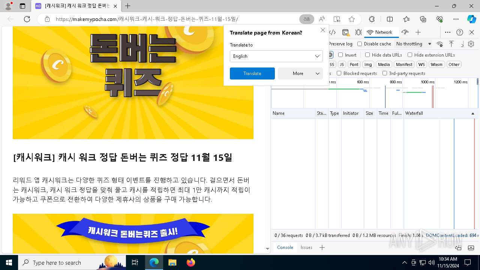Filter requests by WS type
This screenshot has height=270, width=480.
point(422,64)
